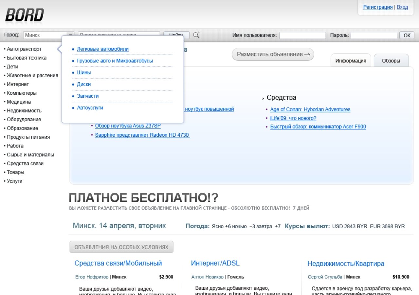Image resolution: width=419 pixels, height=295 pixels.
Task: Submit login with the OK button
Action: (x=407, y=35)
